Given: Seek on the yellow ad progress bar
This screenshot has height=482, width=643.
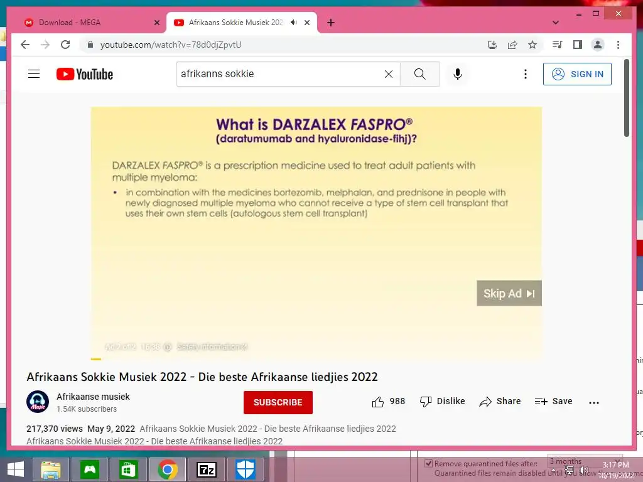Looking at the screenshot, I should tap(316, 359).
